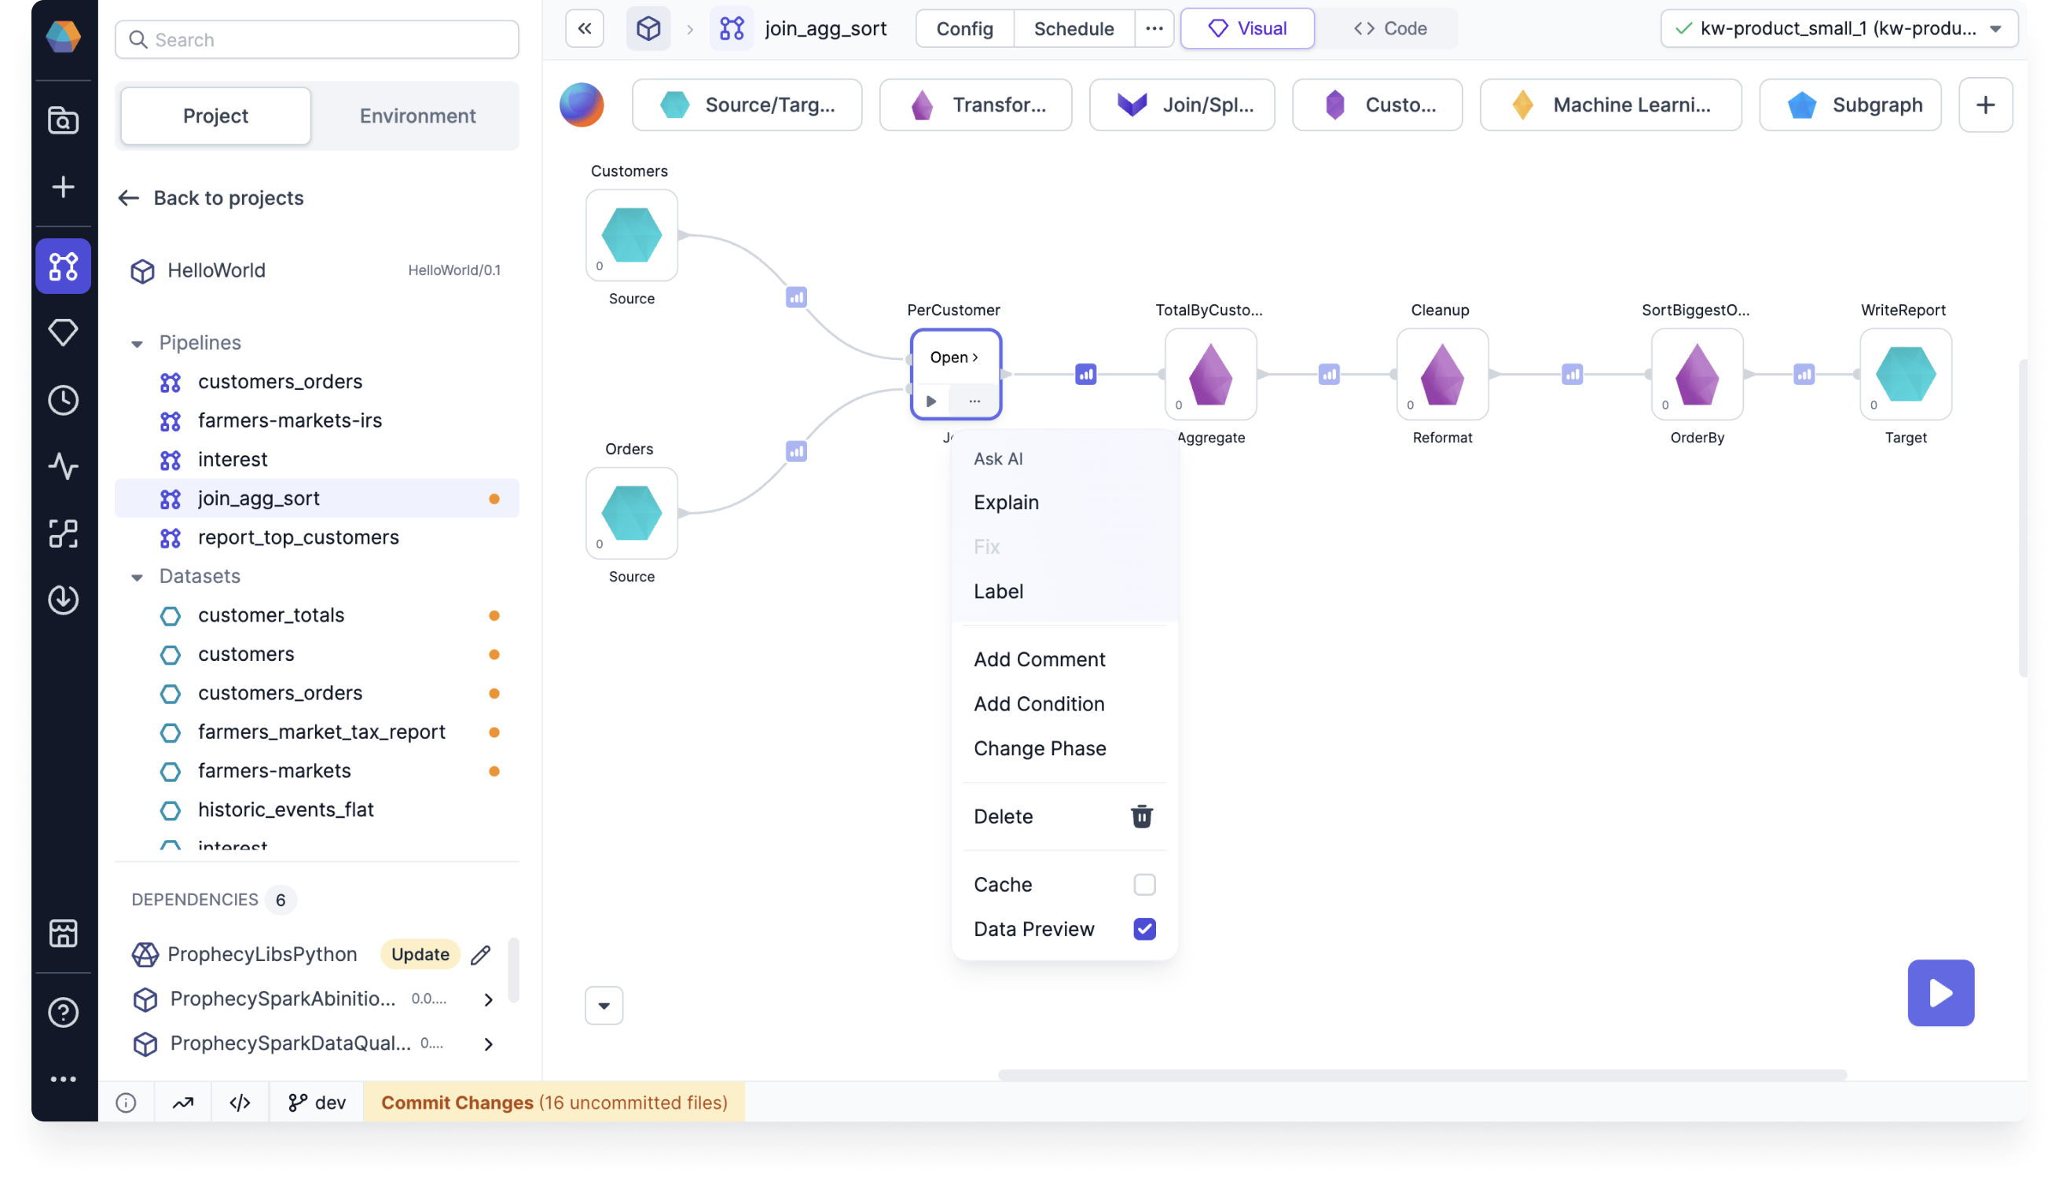Click the Copilot orb icon in the toolbar
The width and height of the screenshot is (2059, 1185).
(x=581, y=105)
